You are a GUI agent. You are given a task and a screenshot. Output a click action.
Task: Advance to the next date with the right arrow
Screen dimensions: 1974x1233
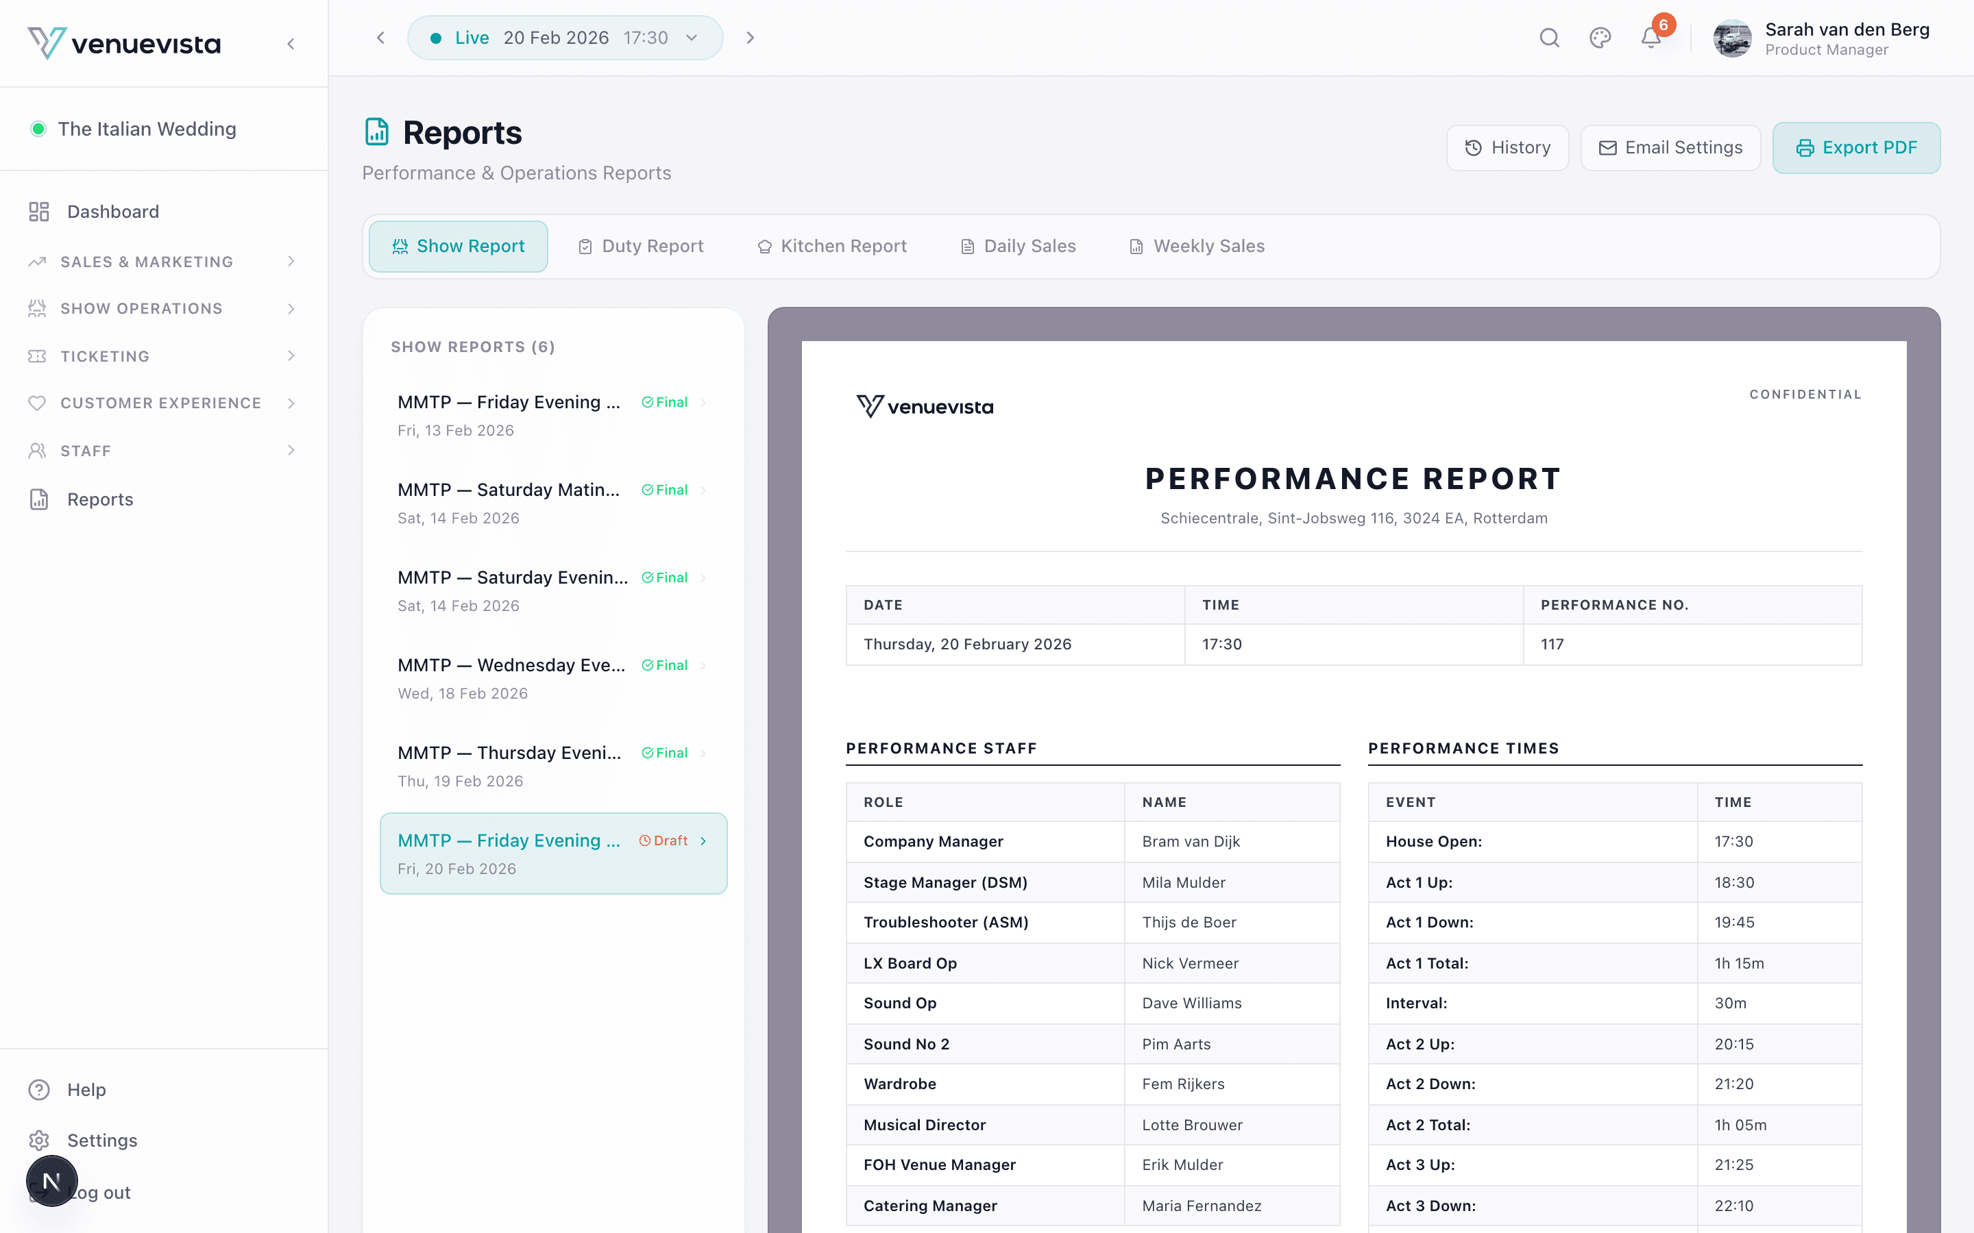coord(750,38)
